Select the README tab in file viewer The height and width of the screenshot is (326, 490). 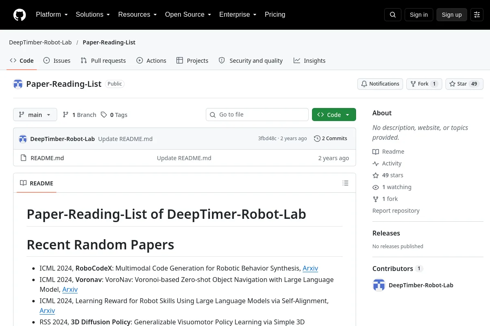[37, 183]
